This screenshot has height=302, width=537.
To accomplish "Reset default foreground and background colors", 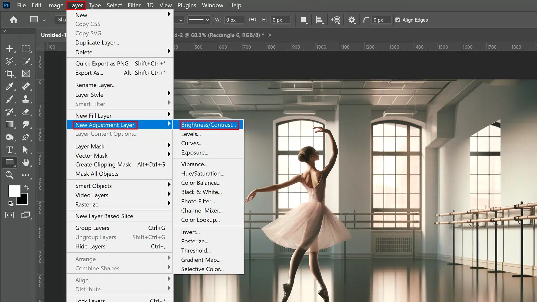I will pyautogui.click(x=11, y=204).
